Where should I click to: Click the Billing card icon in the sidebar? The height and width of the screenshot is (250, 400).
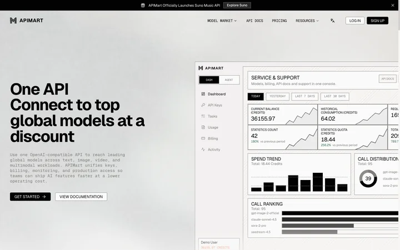[203, 138]
